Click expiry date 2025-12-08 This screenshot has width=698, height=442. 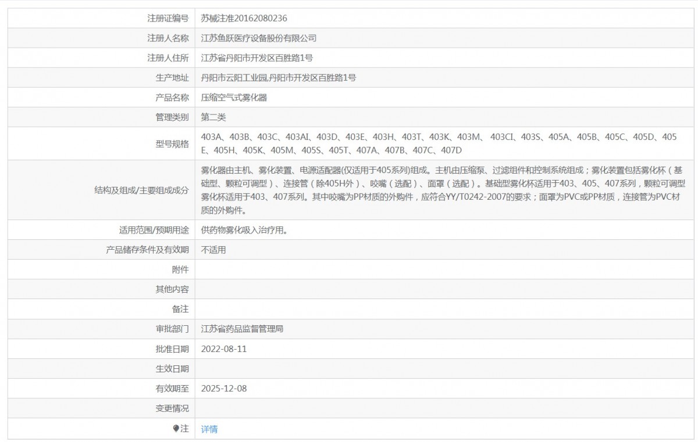[x=224, y=389]
